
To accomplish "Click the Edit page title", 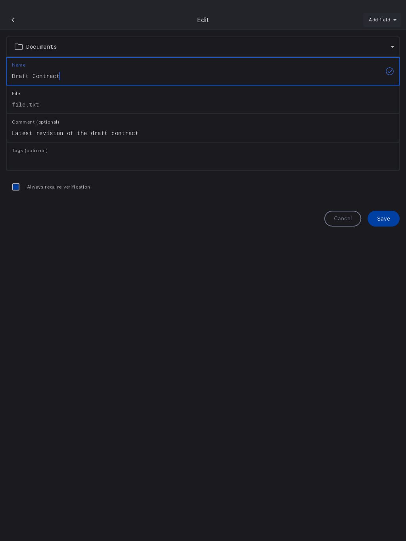I will [203, 20].
